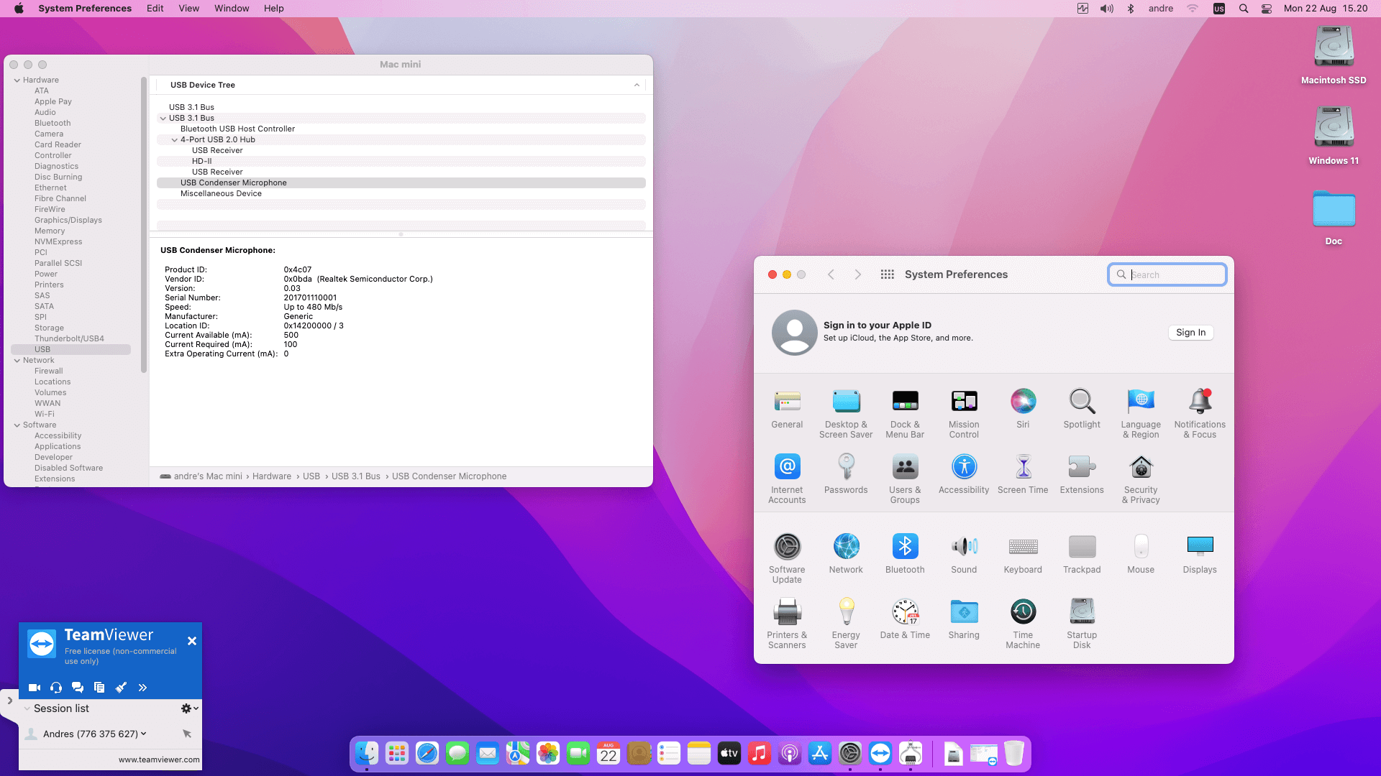Viewport: 1381px width, 776px height.
Task: Open Security & Privacy settings
Action: pos(1141,468)
